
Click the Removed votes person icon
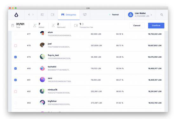click(53, 26)
